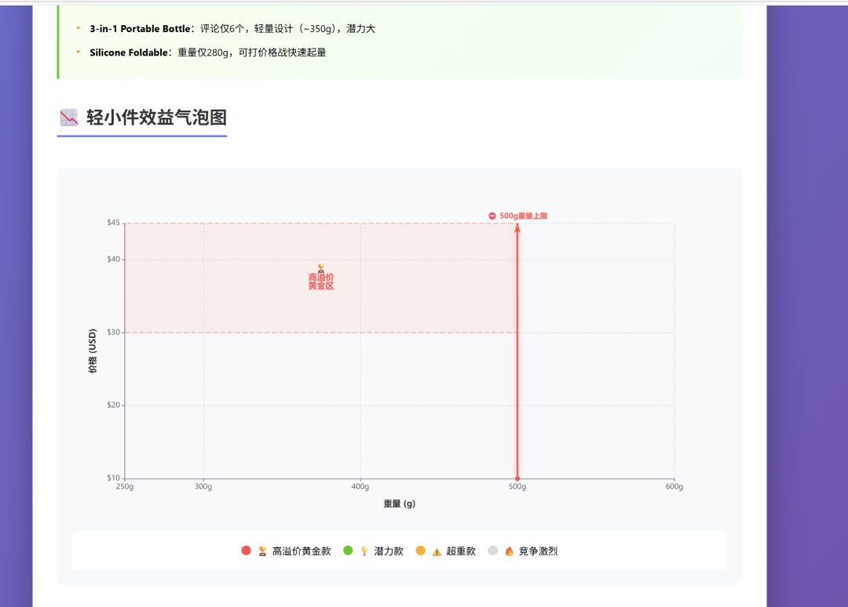Image resolution: width=848 pixels, height=607 pixels.
Task: Click the red dot at the 500g line's base
Action: tap(517, 478)
